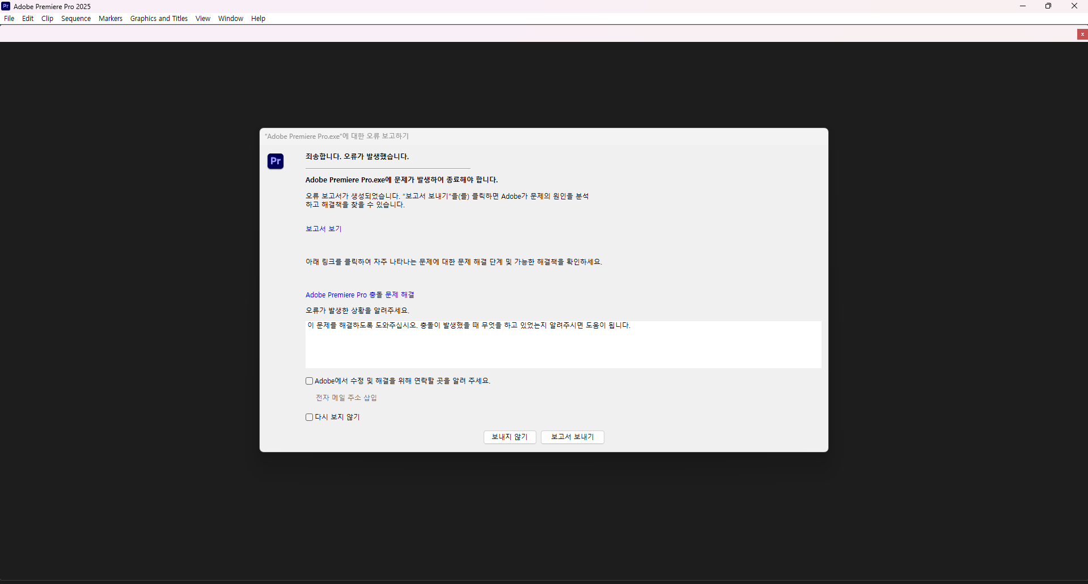Open the Graphics and Titles menu

point(159,18)
